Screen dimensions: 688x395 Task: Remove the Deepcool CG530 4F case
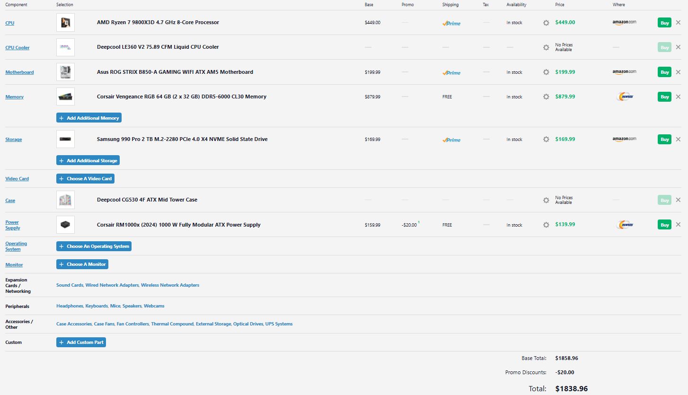pos(678,200)
